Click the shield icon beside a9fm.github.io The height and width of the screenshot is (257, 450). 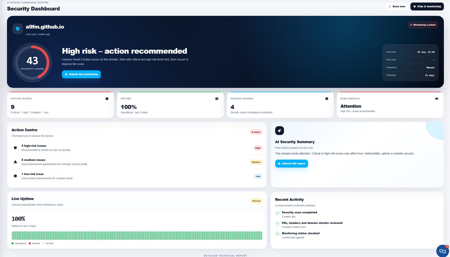point(18,29)
